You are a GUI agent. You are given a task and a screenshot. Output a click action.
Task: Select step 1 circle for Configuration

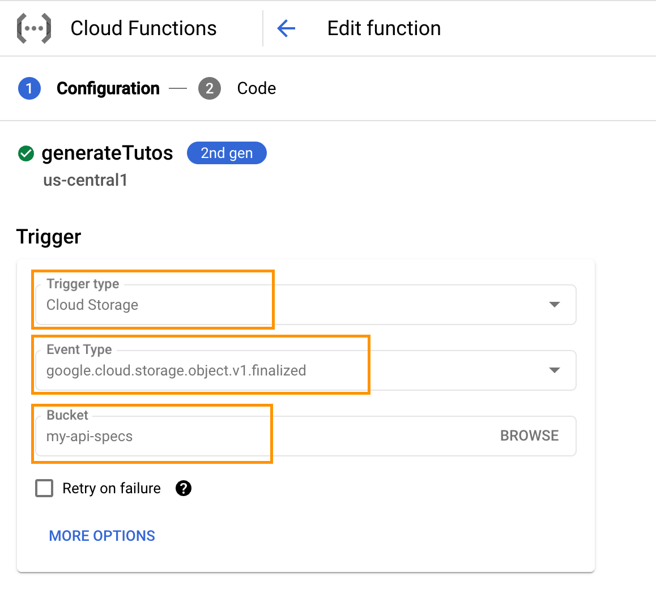29,88
